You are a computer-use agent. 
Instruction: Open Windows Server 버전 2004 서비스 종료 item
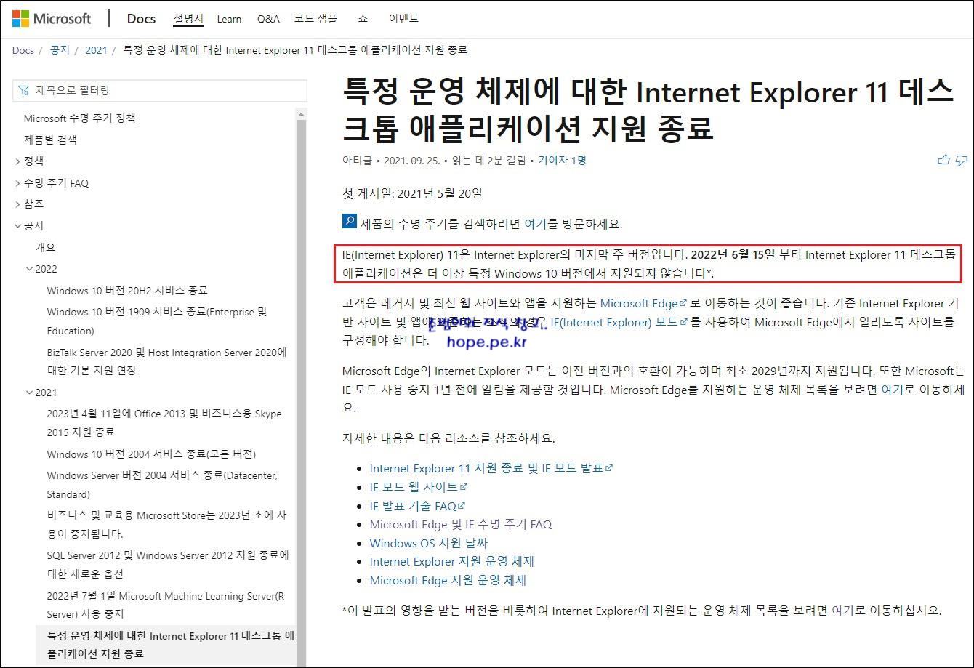click(162, 485)
